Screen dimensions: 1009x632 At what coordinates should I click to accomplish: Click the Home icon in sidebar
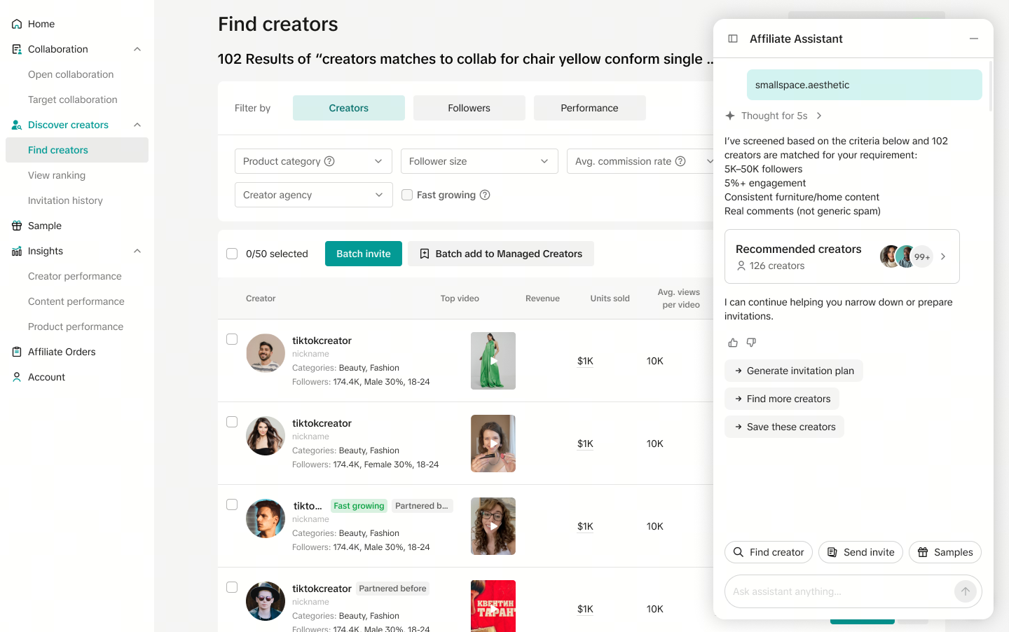coord(17,24)
